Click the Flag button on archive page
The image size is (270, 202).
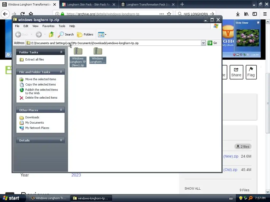[x=251, y=72]
